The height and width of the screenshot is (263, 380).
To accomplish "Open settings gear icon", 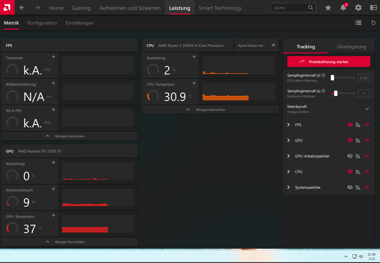I will pyautogui.click(x=358, y=8).
